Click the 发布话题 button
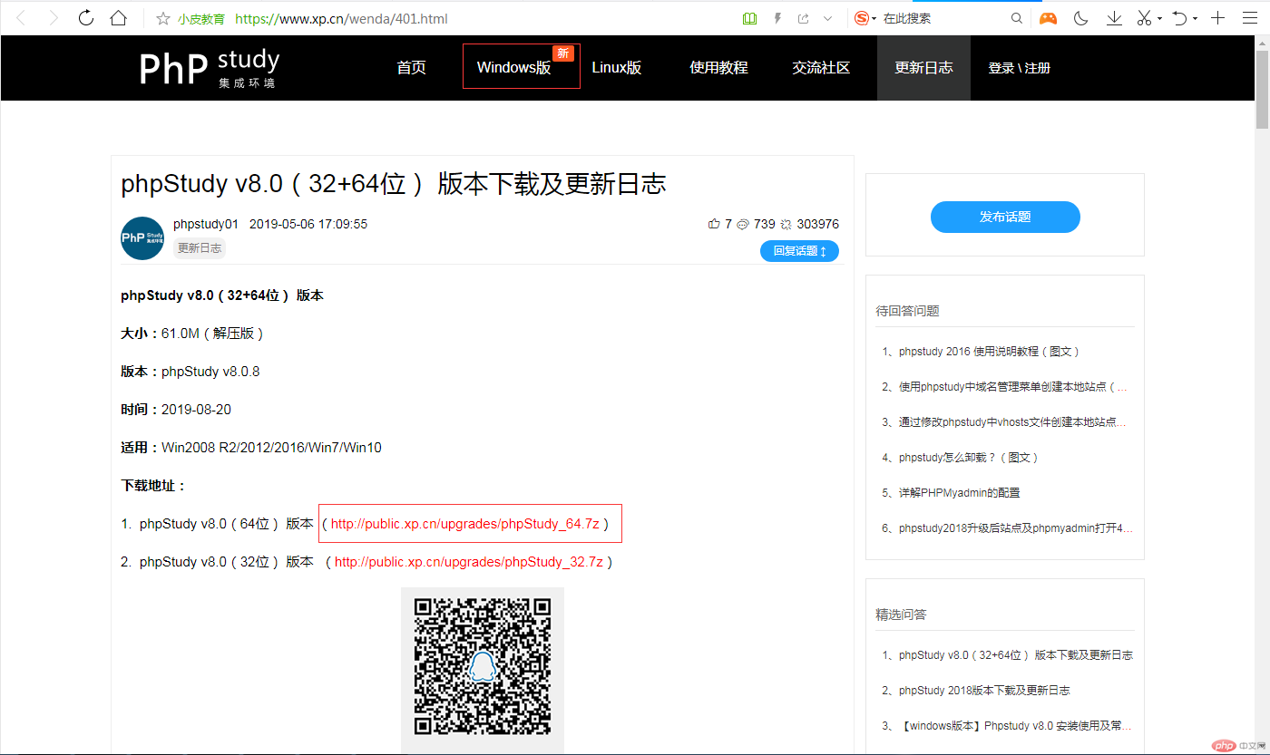The width and height of the screenshot is (1270, 755). pos(1005,218)
